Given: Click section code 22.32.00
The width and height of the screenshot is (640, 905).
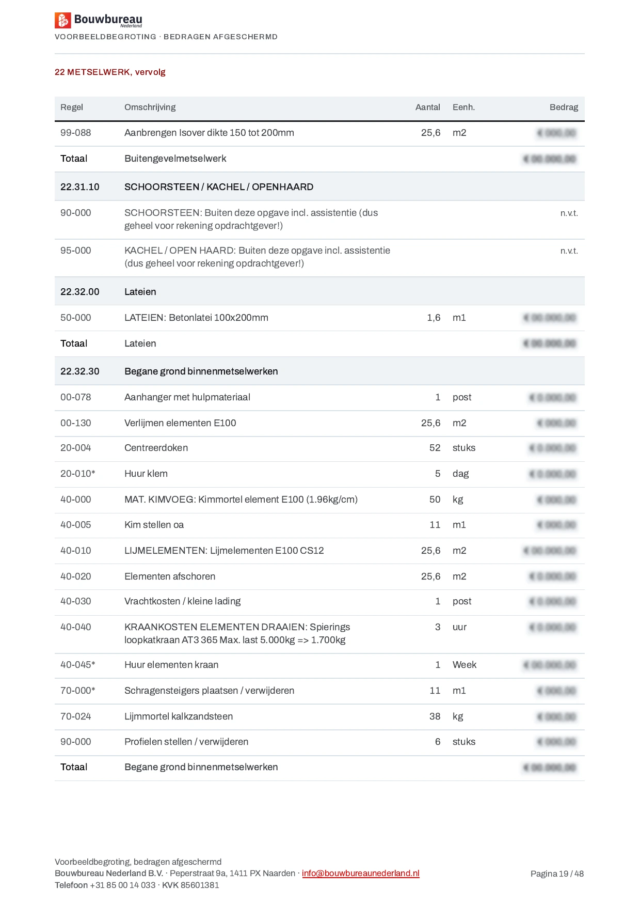Looking at the screenshot, I should [80, 292].
